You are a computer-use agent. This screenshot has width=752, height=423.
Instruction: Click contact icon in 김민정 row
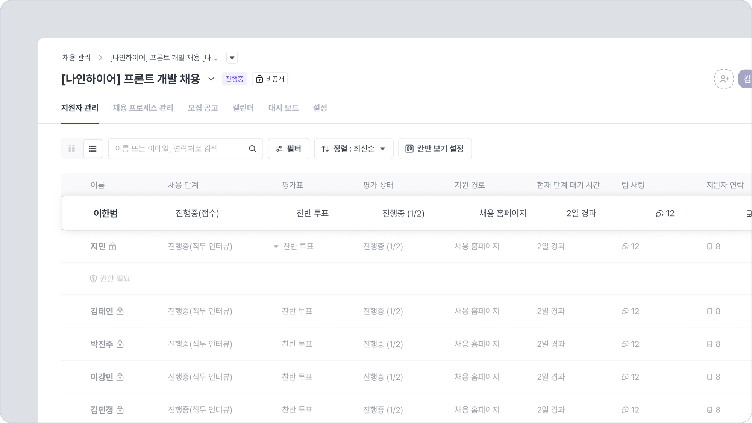point(710,410)
